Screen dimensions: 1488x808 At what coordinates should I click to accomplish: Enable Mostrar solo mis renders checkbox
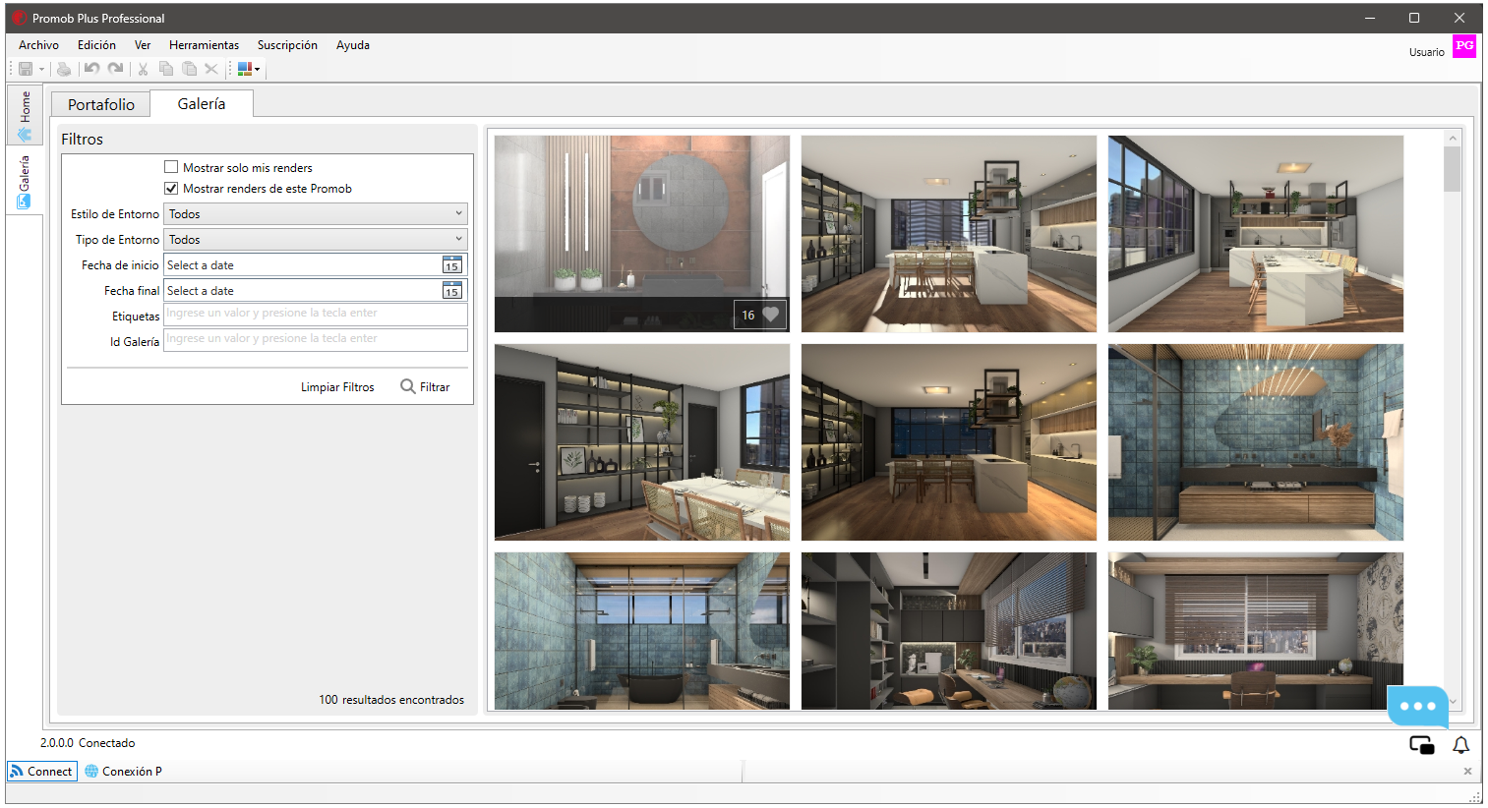tap(171, 167)
